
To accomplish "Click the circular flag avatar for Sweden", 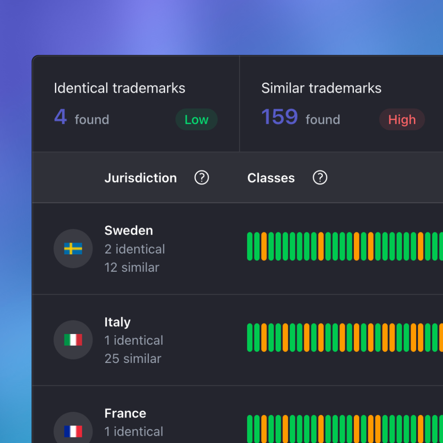I will tap(73, 248).
